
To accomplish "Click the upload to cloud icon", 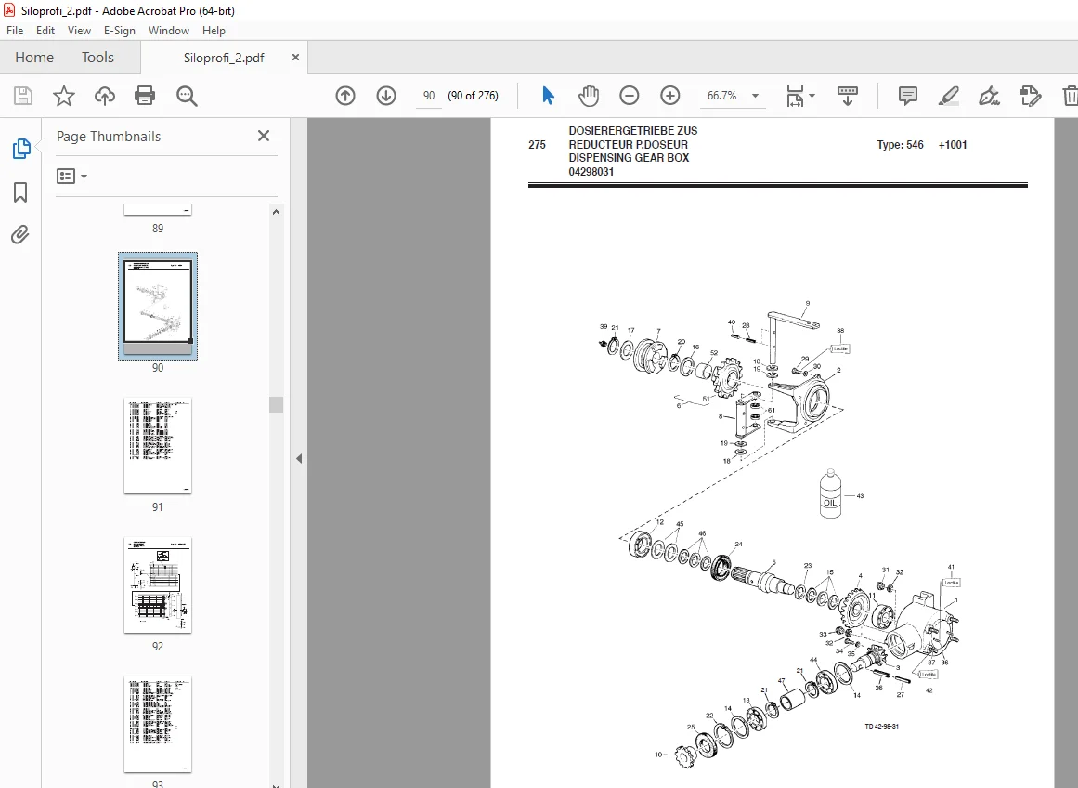I will [x=105, y=96].
